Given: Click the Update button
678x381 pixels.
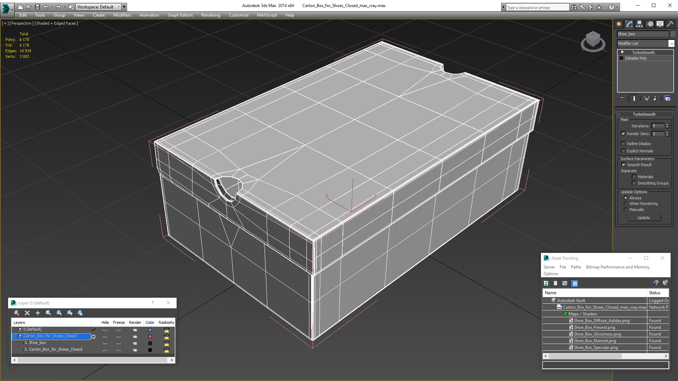Looking at the screenshot, I should pos(643,218).
